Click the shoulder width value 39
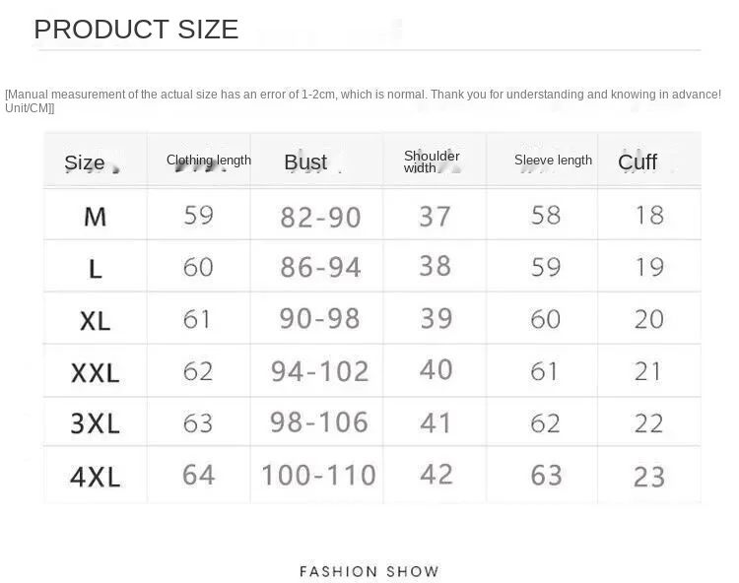This screenshot has height=583, width=739. pos(436,318)
